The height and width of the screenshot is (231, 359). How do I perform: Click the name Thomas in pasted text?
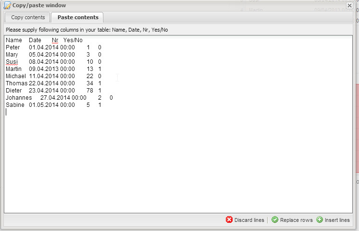[17, 83]
